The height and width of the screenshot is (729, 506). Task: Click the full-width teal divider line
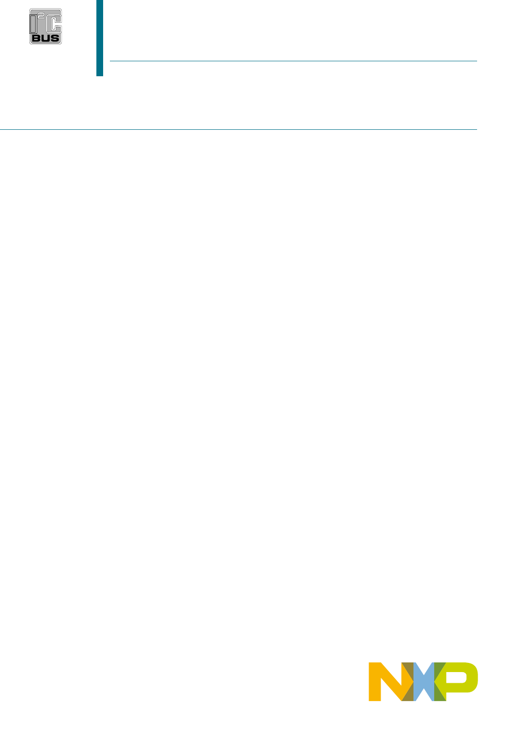point(239,129)
